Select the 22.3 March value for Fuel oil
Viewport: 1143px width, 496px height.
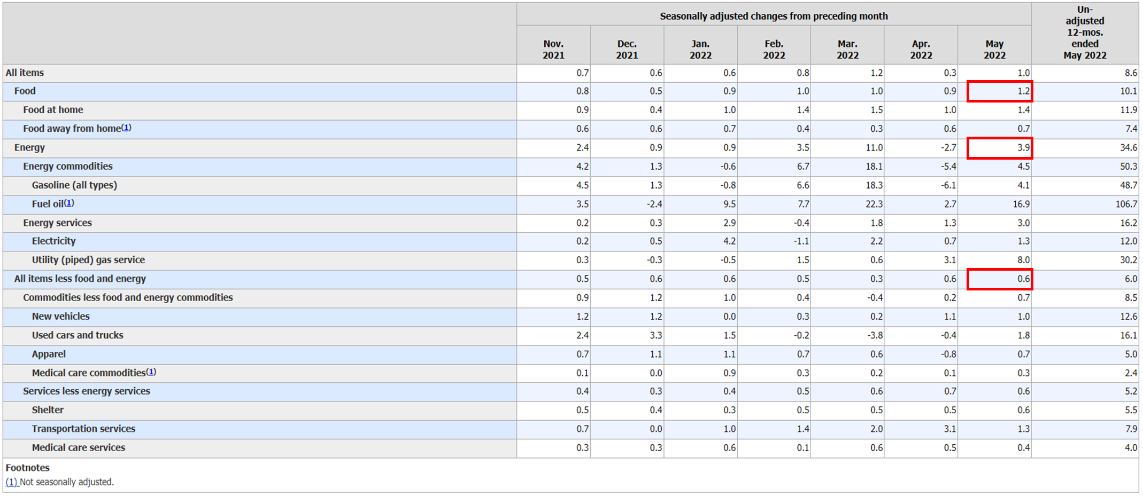click(x=874, y=204)
